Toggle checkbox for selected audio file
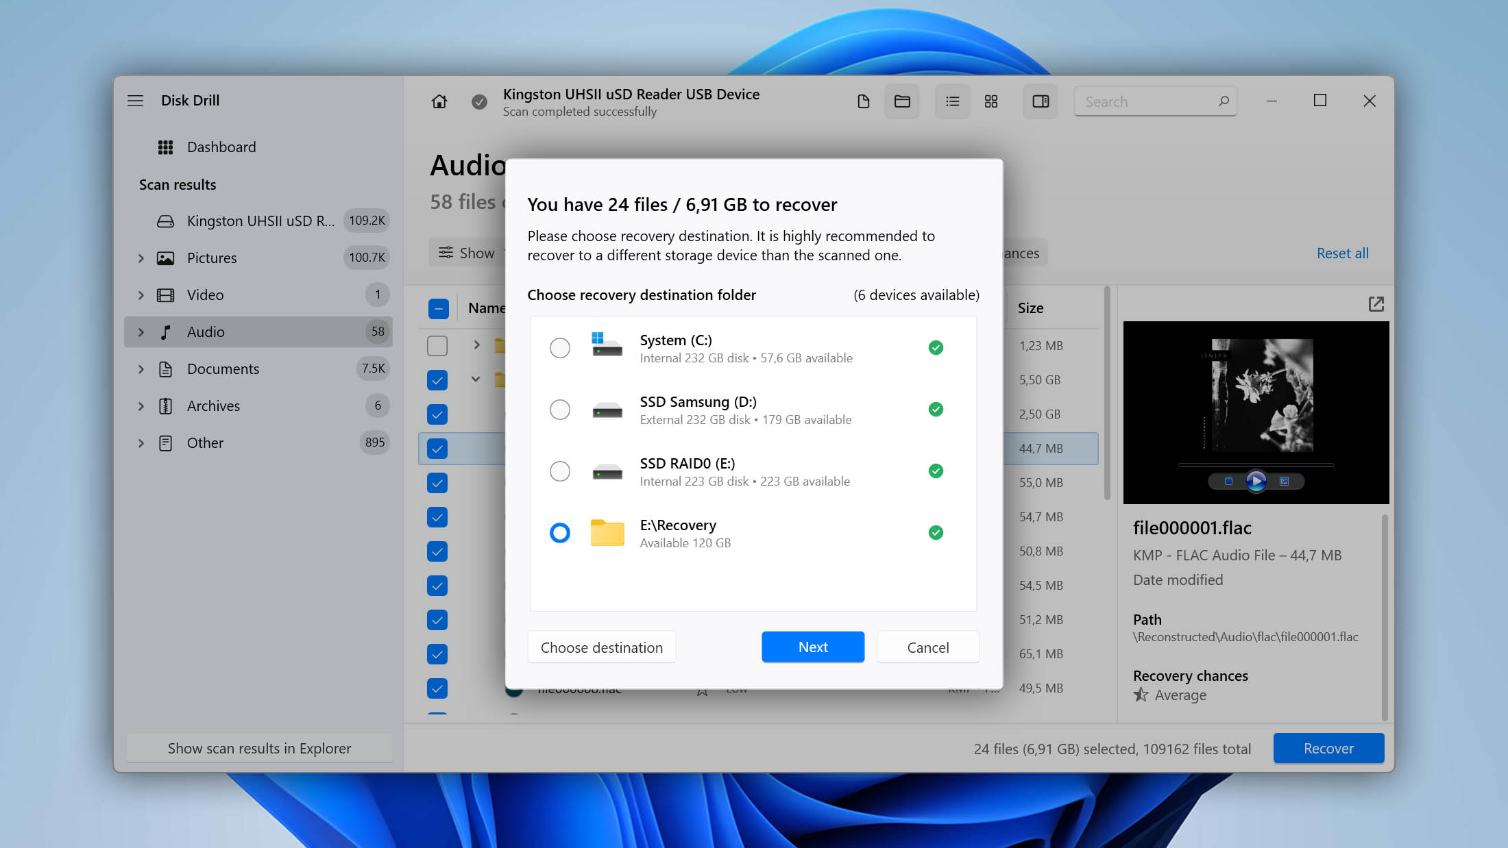 tap(437, 449)
